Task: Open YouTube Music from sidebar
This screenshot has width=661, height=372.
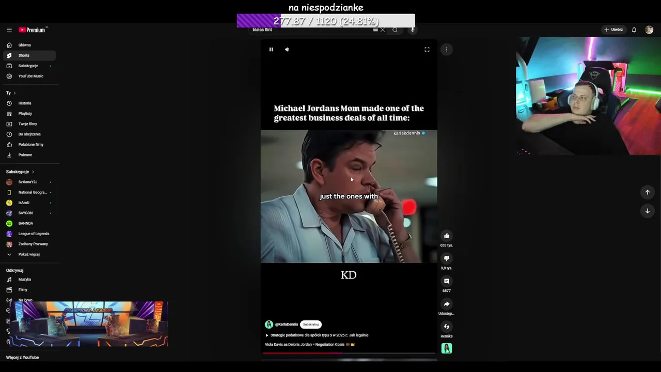Action: pyautogui.click(x=29, y=76)
